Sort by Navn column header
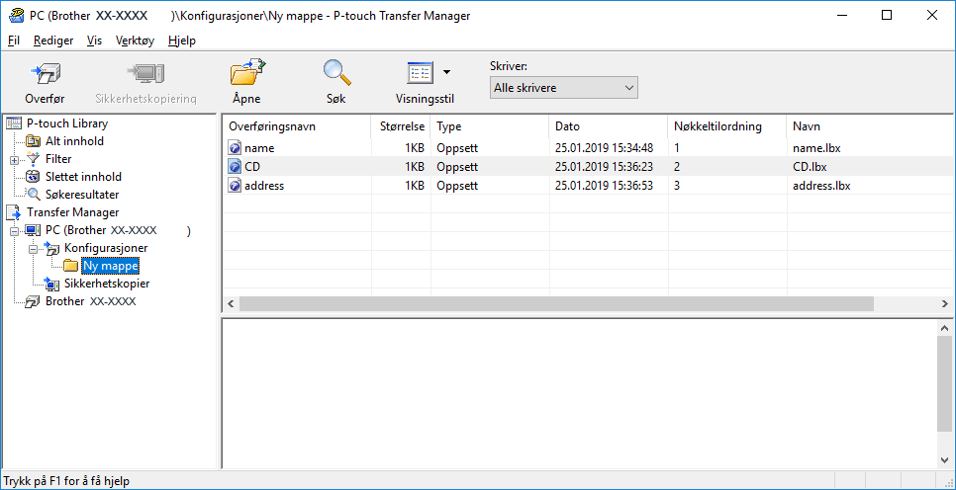Image resolution: width=956 pixels, height=490 pixels. 870,126
